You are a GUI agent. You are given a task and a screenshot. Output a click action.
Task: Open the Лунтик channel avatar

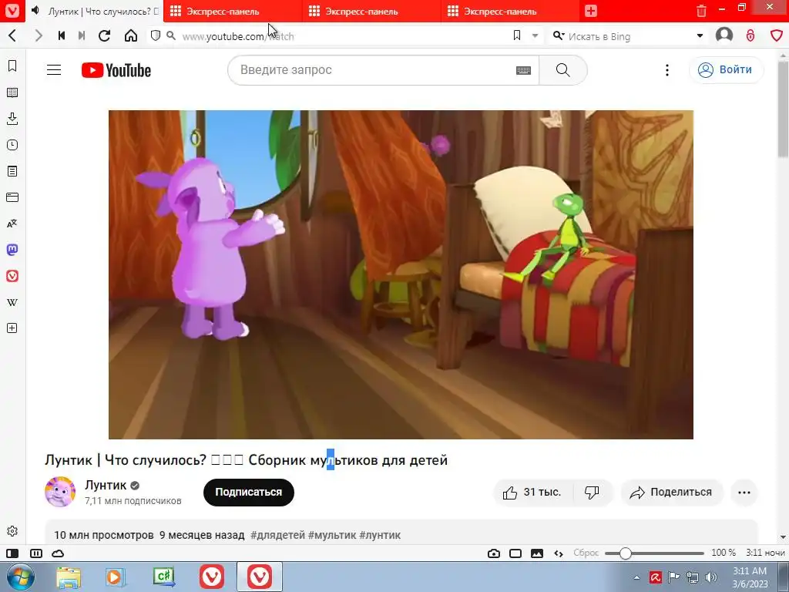coord(60,492)
